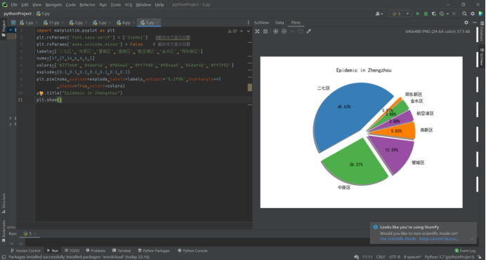The height and width of the screenshot is (260, 486).
Task: Zoom in on the plot image
Action: (x=275, y=32)
